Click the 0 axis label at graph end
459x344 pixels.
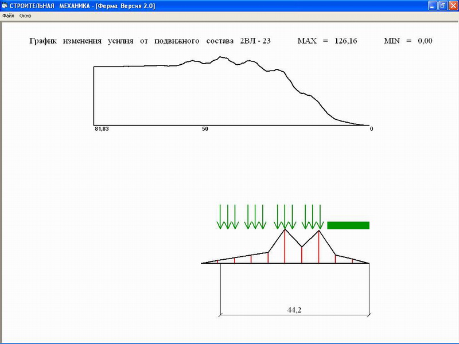[371, 129]
